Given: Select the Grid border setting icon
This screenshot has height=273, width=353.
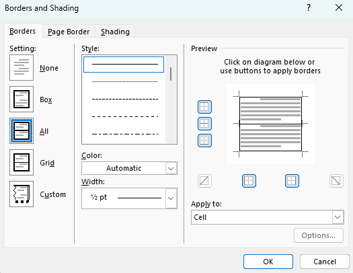Looking at the screenshot, I should pos(22,162).
